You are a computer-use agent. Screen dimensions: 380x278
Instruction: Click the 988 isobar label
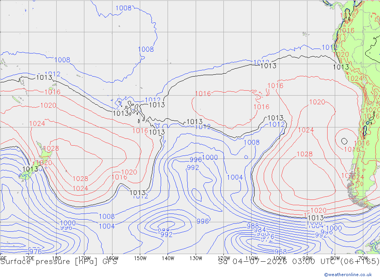click(x=253, y=226)
